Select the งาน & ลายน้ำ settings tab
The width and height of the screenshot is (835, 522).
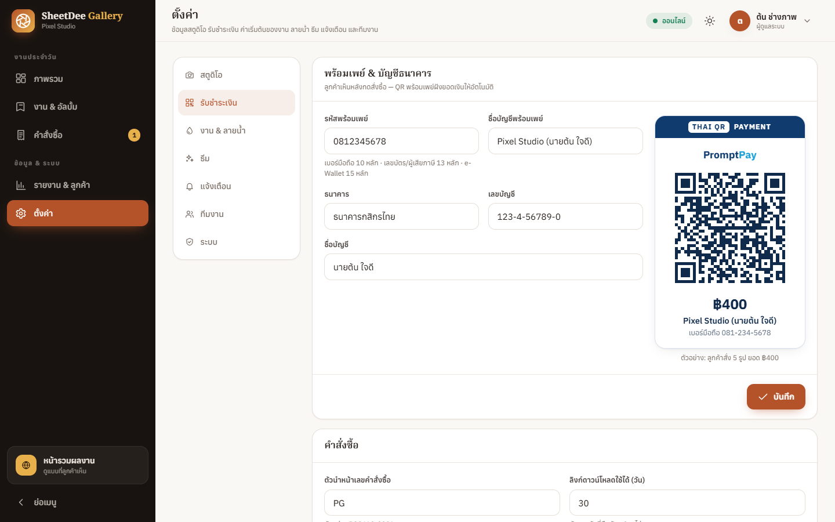[237, 130]
